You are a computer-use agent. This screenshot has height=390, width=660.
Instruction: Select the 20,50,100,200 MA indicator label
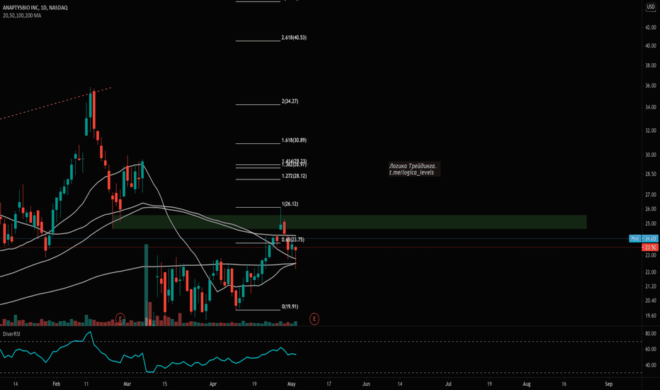coord(22,16)
